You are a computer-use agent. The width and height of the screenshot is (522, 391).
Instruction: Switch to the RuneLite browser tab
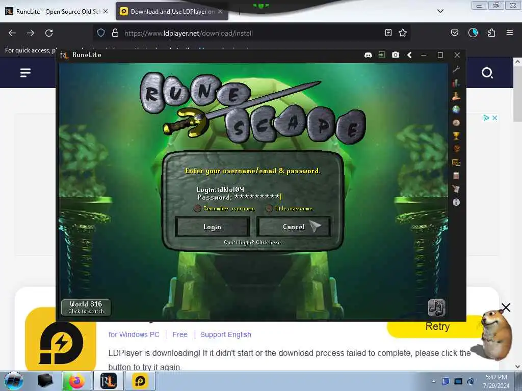point(57,11)
